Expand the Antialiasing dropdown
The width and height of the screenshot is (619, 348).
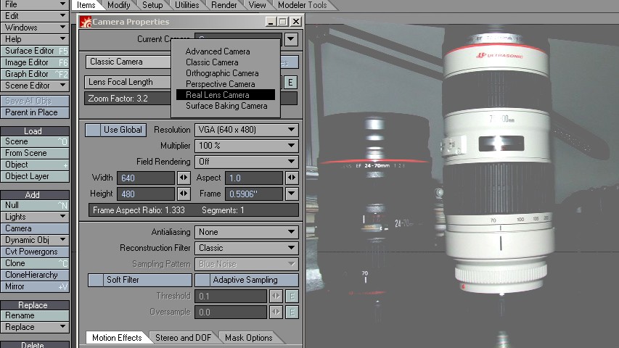pyautogui.click(x=246, y=232)
